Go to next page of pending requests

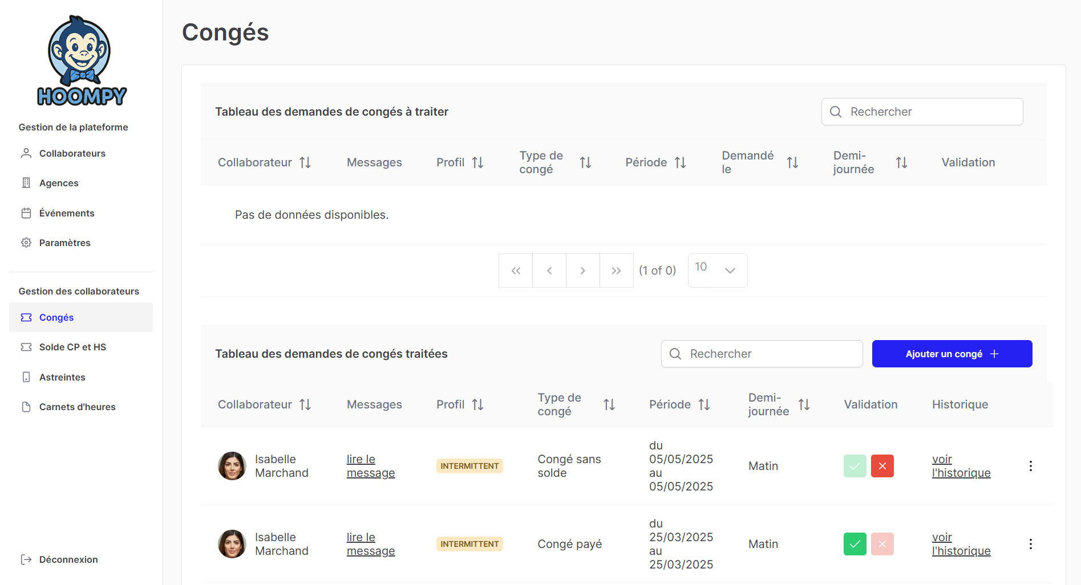click(582, 271)
